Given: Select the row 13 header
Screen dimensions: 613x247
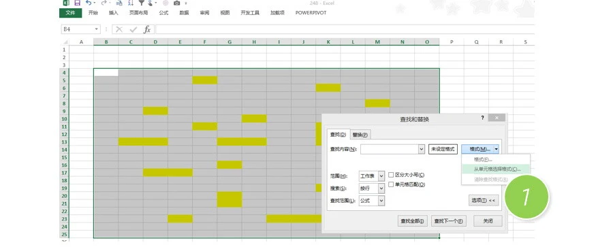Looking at the screenshot, I should [64, 142].
